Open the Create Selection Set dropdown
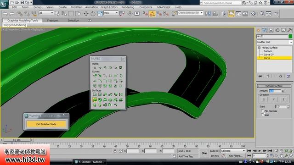 pos(190,13)
